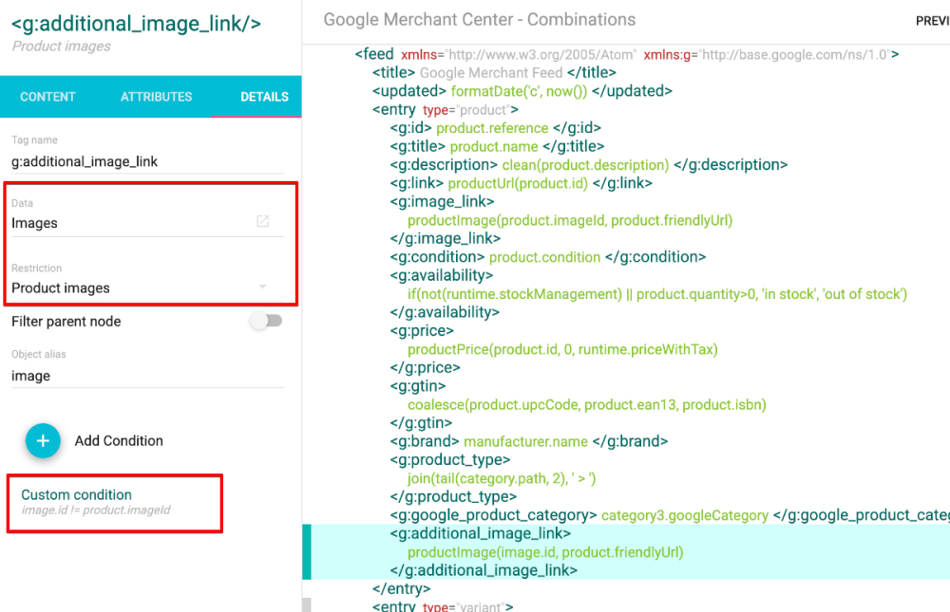Image resolution: width=950 pixels, height=612 pixels.
Task: Click the Preview button at top right
Action: pyautogui.click(x=931, y=21)
